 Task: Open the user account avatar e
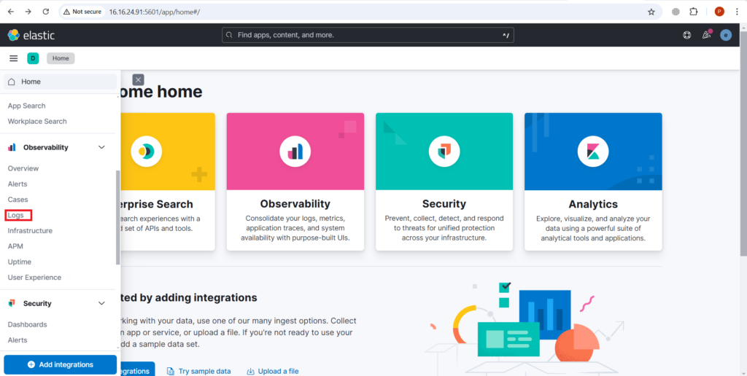tap(726, 35)
